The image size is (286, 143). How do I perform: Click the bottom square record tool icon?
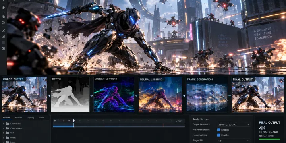[x=3, y=48]
